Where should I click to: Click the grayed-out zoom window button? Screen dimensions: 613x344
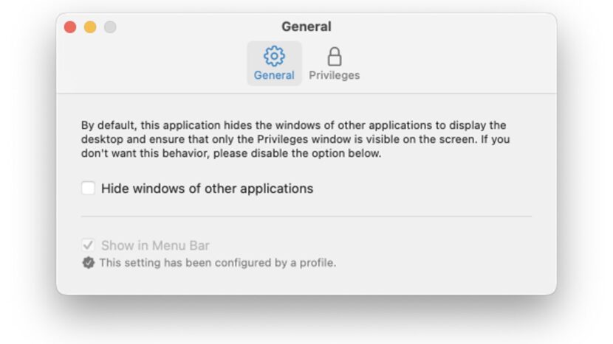(x=110, y=27)
